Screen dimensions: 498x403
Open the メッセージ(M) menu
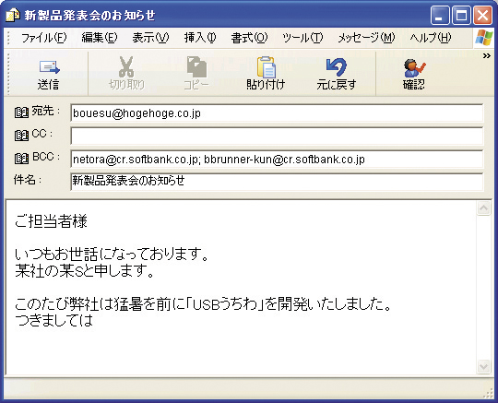tap(366, 38)
